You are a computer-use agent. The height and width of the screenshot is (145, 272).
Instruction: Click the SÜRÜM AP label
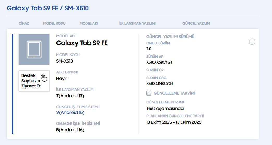click(155, 57)
